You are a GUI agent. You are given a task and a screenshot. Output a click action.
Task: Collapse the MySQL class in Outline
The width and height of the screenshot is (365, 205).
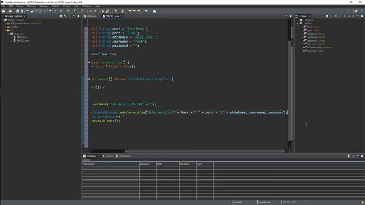(x=297, y=24)
